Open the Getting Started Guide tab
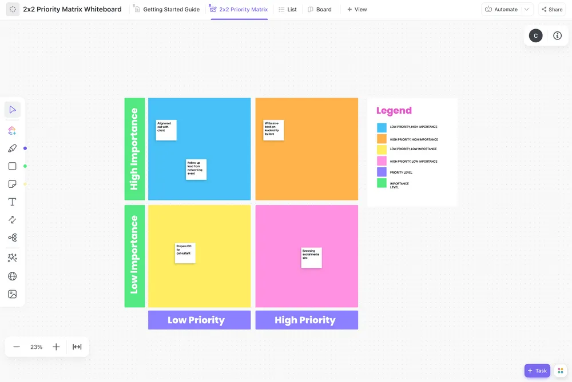Screen dimensions: 572x382 coord(166,10)
